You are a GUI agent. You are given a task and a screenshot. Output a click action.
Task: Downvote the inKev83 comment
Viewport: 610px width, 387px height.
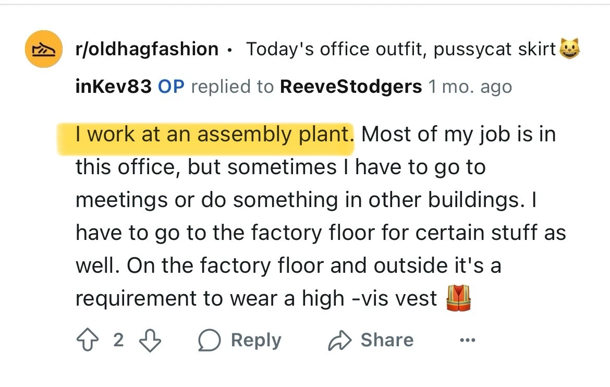pos(150,340)
